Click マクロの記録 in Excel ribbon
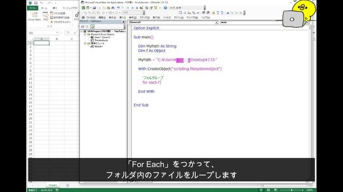 pos(58,13)
